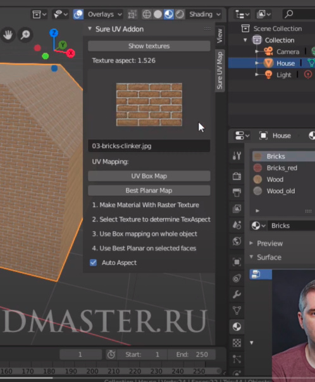Open the Modifiers wrench tab
315x382 pixels.
[x=237, y=295]
